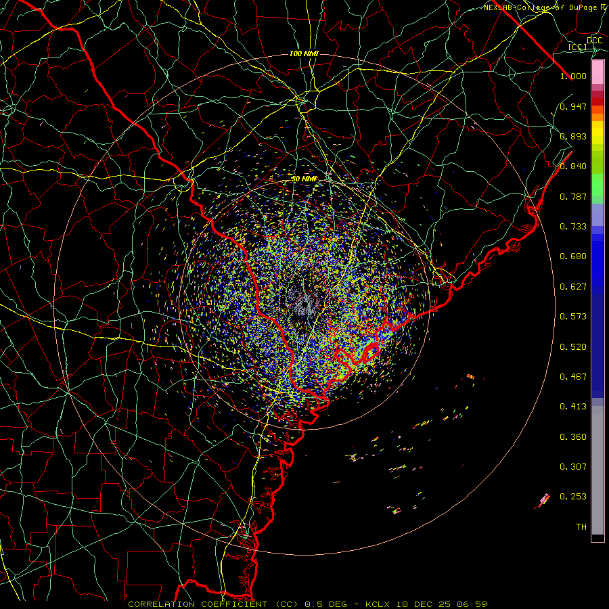Click the "DCC" product code label
Viewport: 609px width, 609px height.
point(594,41)
